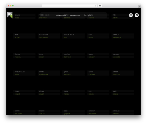Click the Özlem Turhal name
The image size is (147, 124).
click(x=24, y=55)
